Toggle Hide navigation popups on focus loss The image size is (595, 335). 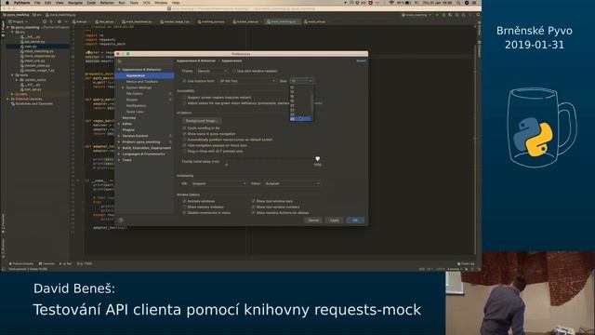pyautogui.click(x=184, y=145)
